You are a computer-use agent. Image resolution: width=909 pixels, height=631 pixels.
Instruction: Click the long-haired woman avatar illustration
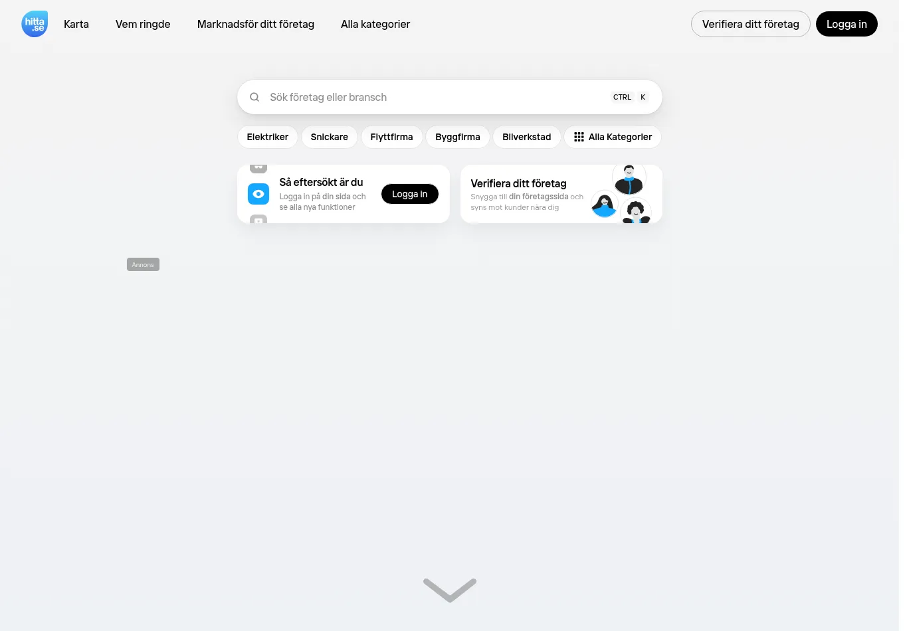[604, 205]
